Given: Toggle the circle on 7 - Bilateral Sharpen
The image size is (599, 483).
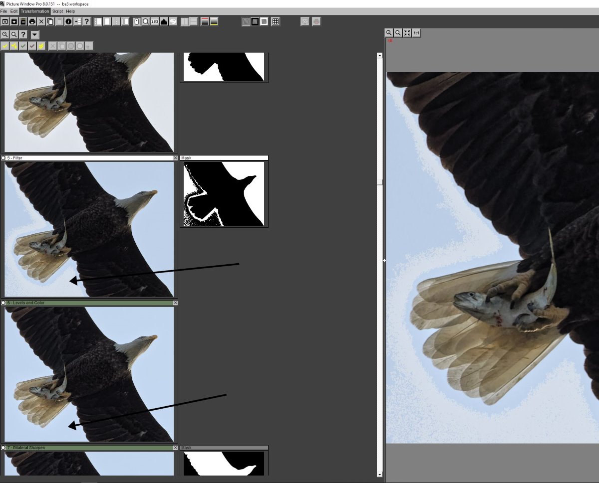Looking at the screenshot, I should click(x=3, y=448).
